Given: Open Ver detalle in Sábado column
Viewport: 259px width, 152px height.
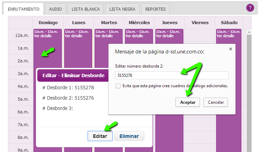Looking at the screenshot, I should click(x=226, y=36).
